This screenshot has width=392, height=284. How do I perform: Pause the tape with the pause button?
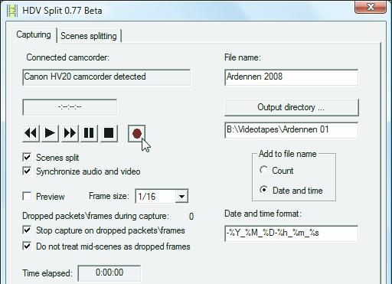tap(89, 133)
